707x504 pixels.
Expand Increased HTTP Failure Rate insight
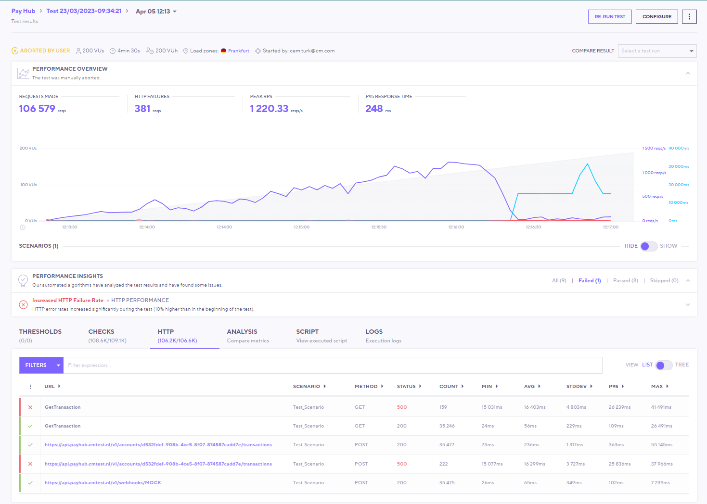point(688,304)
